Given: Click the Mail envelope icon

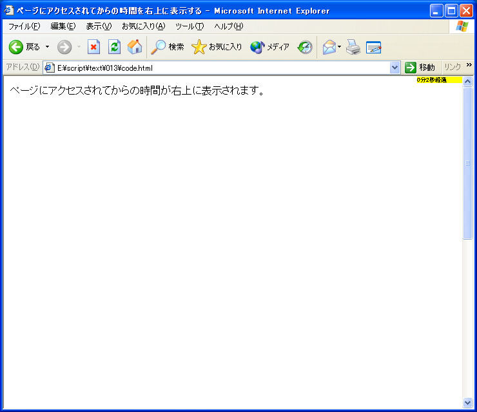Looking at the screenshot, I should (329, 47).
